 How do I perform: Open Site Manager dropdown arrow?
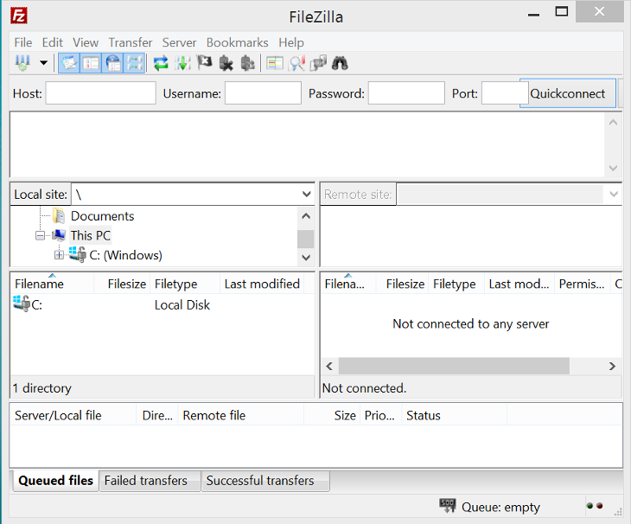43,63
